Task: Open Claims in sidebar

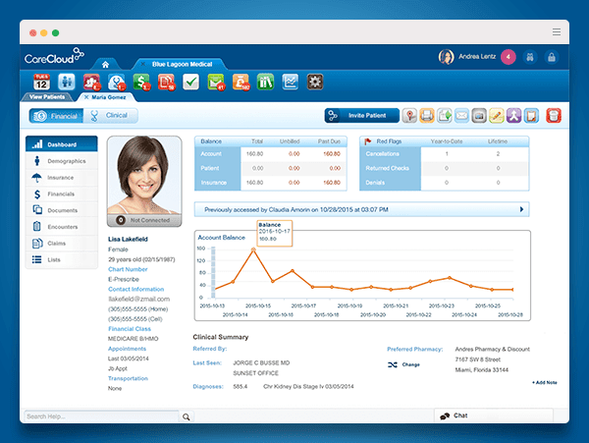Action: (62, 244)
